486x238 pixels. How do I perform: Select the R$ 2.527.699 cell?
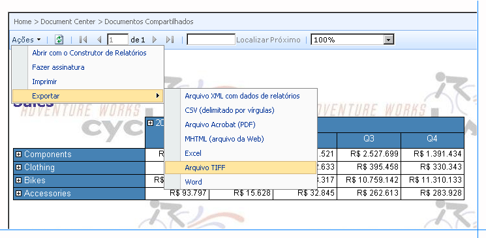[x=369, y=154]
